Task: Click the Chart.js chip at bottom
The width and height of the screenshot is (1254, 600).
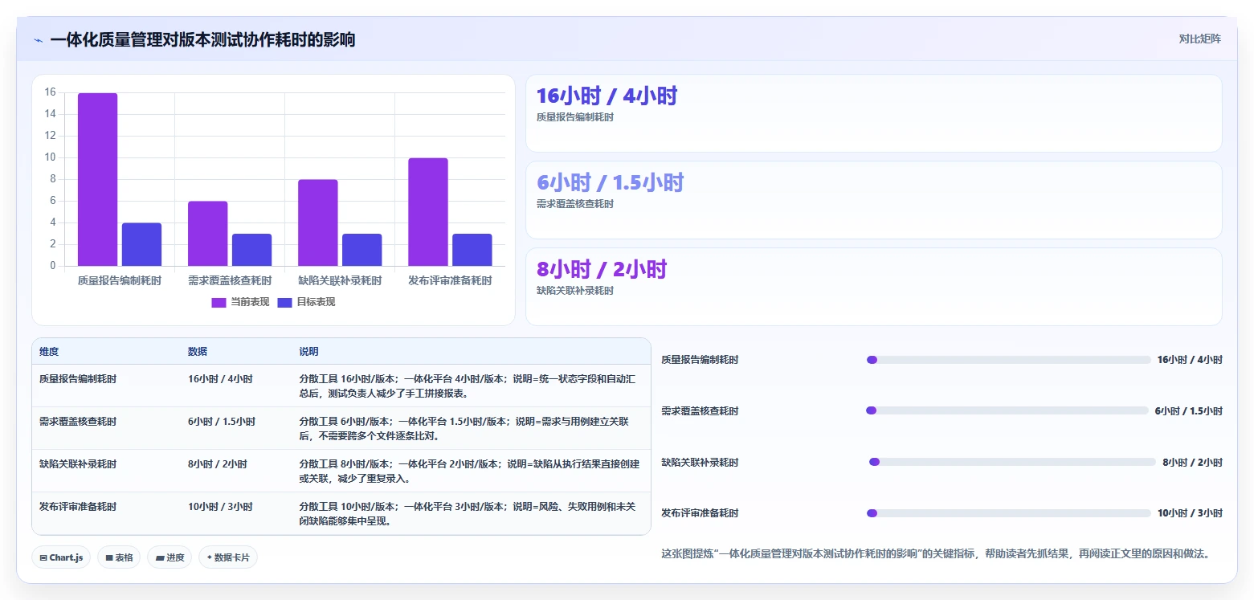Action: point(61,557)
